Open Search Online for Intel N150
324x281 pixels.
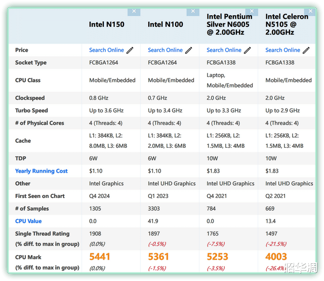coord(106,50)
